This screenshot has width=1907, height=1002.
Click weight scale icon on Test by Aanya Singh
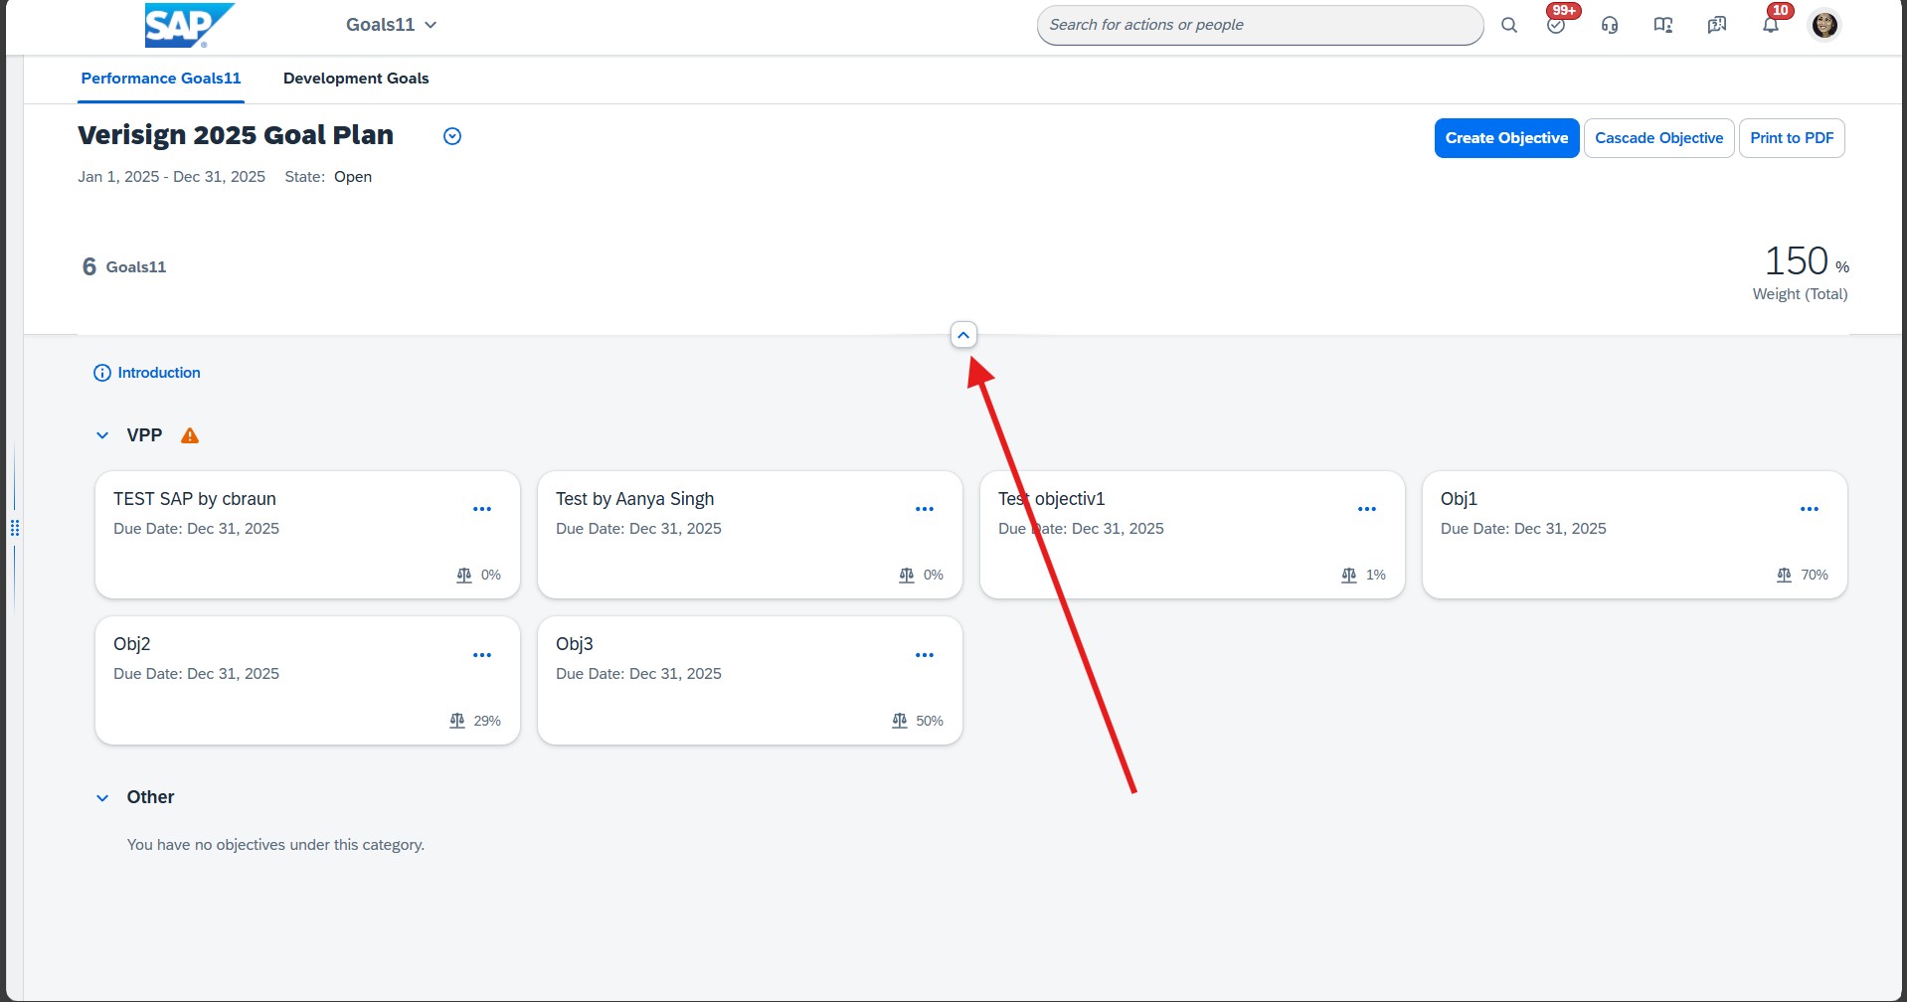[x=907, y=576]
